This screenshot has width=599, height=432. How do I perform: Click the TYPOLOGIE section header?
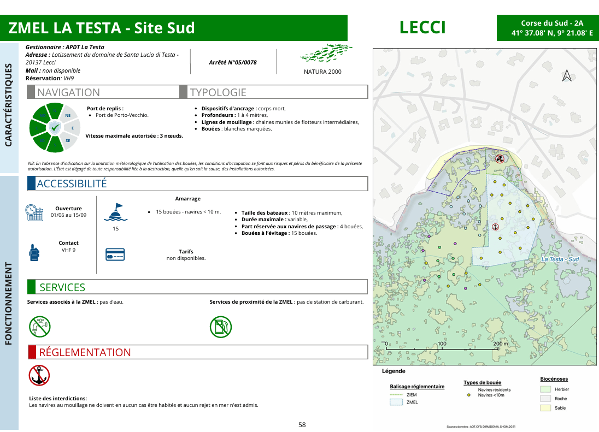[273, 92]
